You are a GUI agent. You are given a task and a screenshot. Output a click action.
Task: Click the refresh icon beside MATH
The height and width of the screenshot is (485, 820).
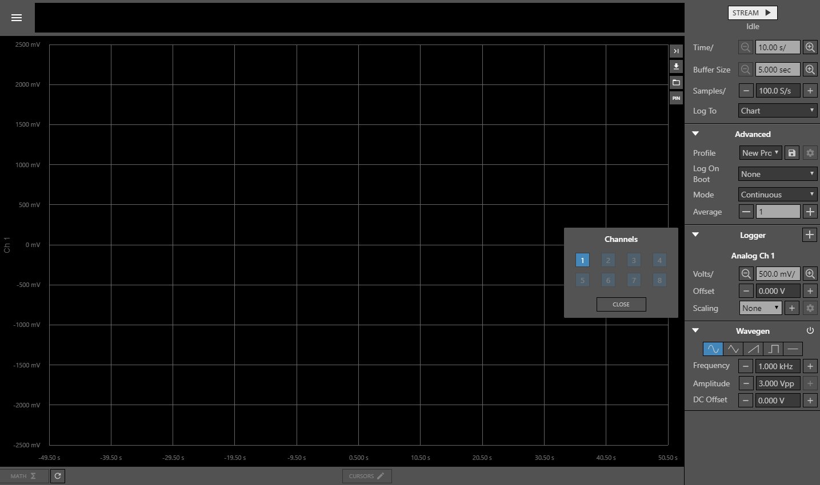[x=58, y=476]
